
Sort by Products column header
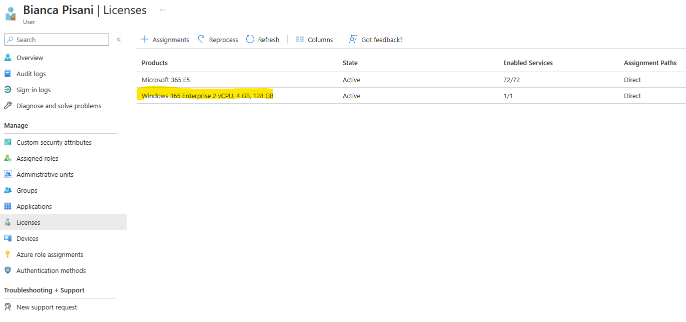(x=155, y=63)
